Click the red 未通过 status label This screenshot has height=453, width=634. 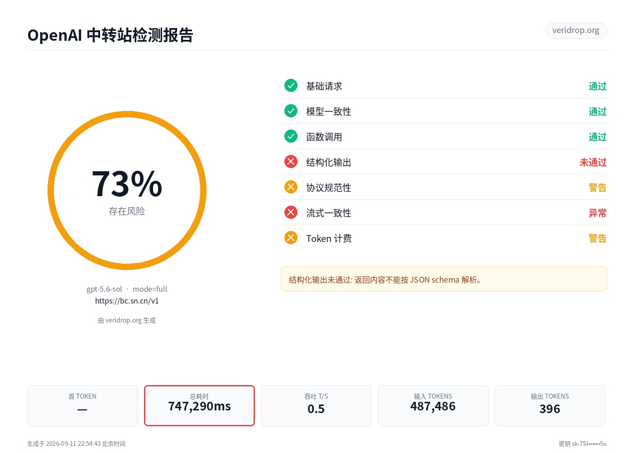(593, 162)
